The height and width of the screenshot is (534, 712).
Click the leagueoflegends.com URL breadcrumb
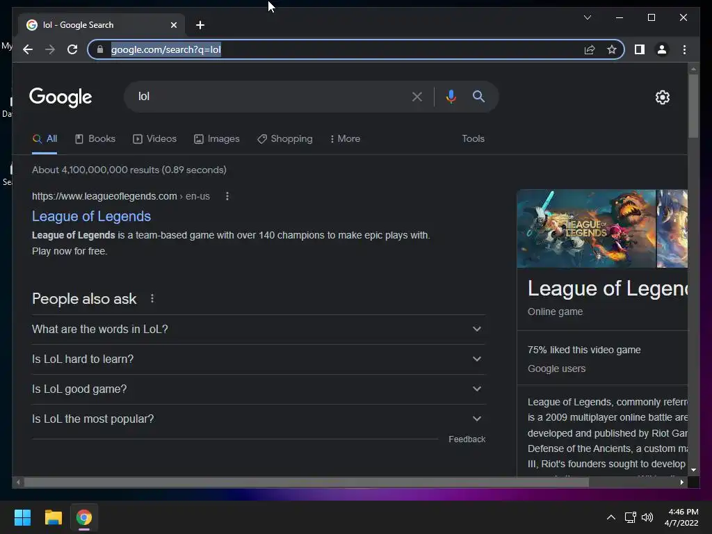point(121,196)
